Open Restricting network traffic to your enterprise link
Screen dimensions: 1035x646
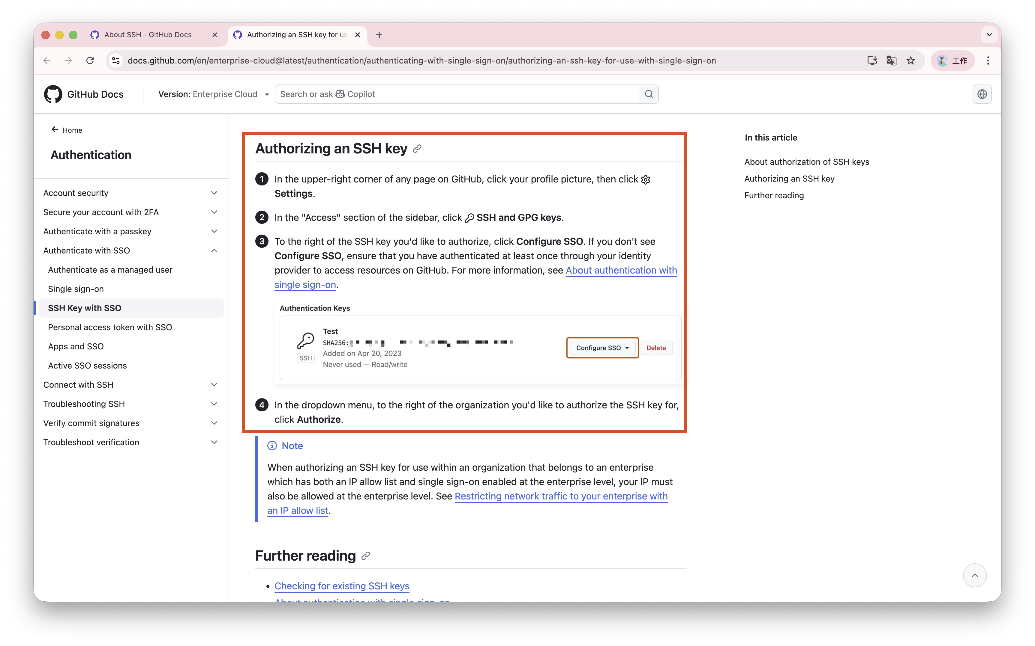[x=561, y=496]
